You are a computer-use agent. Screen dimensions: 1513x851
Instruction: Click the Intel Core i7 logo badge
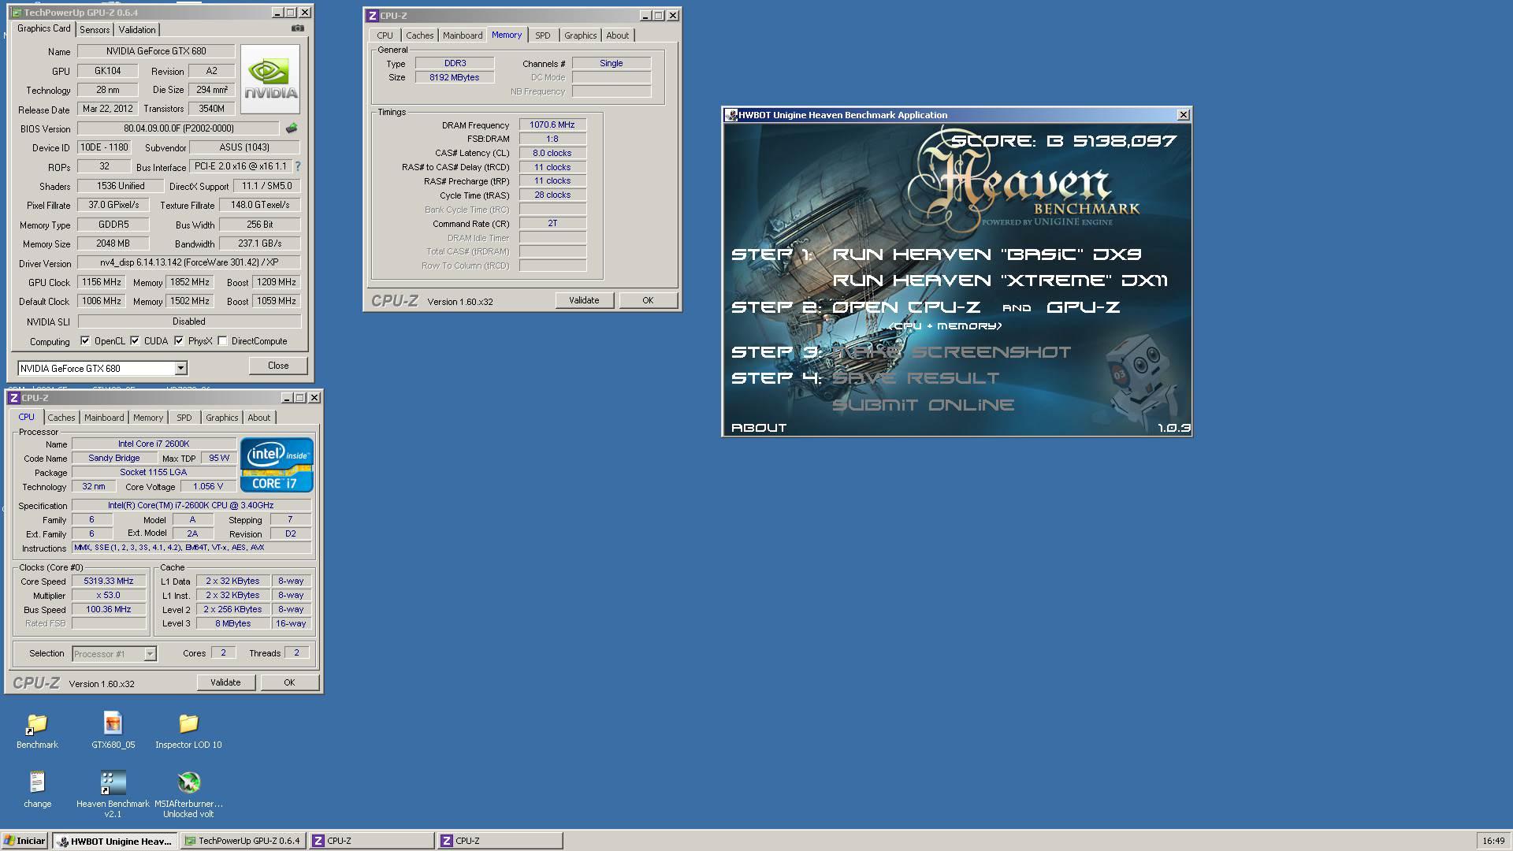coord(277,465)
